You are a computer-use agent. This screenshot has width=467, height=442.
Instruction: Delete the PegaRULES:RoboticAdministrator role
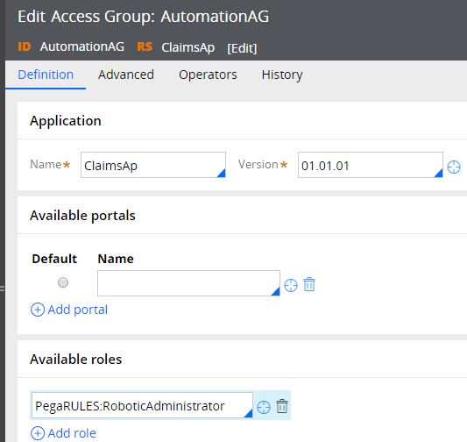click(x=282, y=406)
